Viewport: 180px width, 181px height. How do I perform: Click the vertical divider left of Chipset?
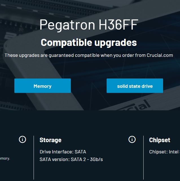pyautogui.click(x=143, y=158)
